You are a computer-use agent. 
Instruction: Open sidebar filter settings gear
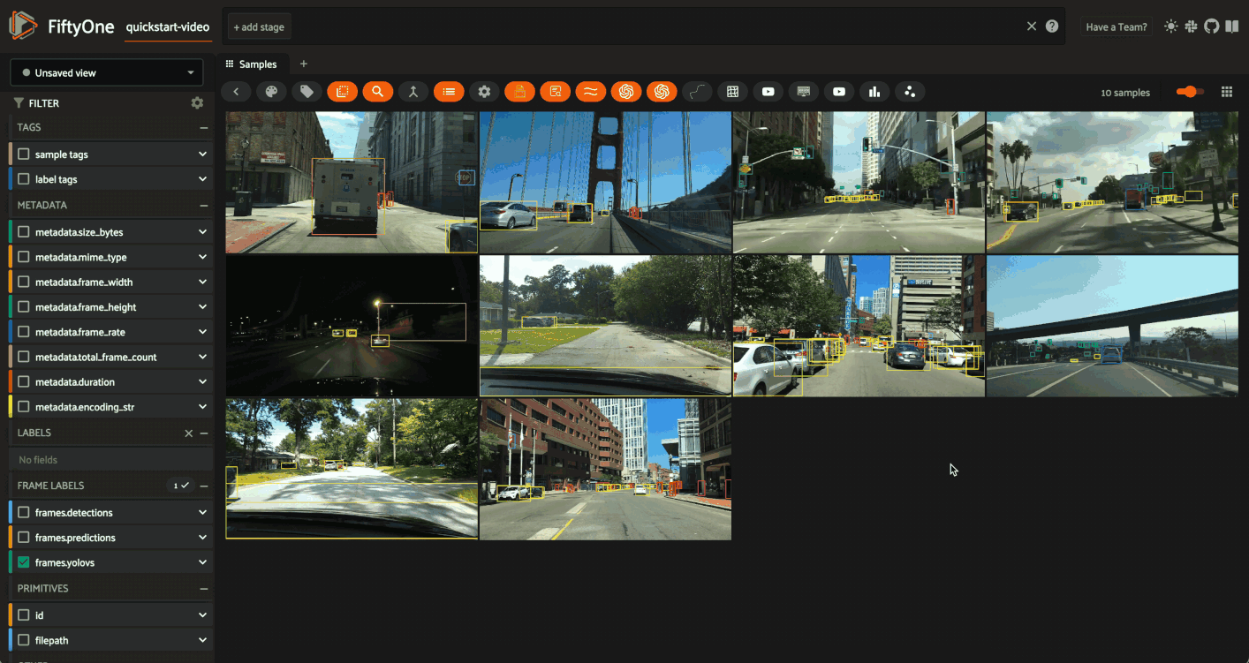pyautogui.click(x=197, y=103)
